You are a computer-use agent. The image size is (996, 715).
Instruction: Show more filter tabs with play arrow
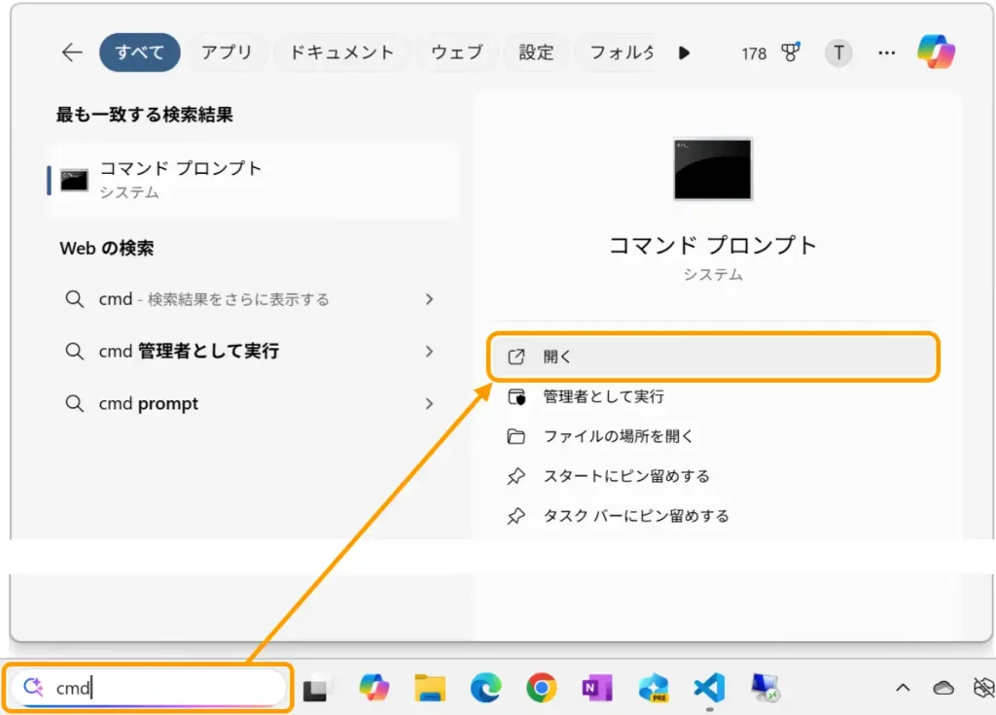coord(684,52)
